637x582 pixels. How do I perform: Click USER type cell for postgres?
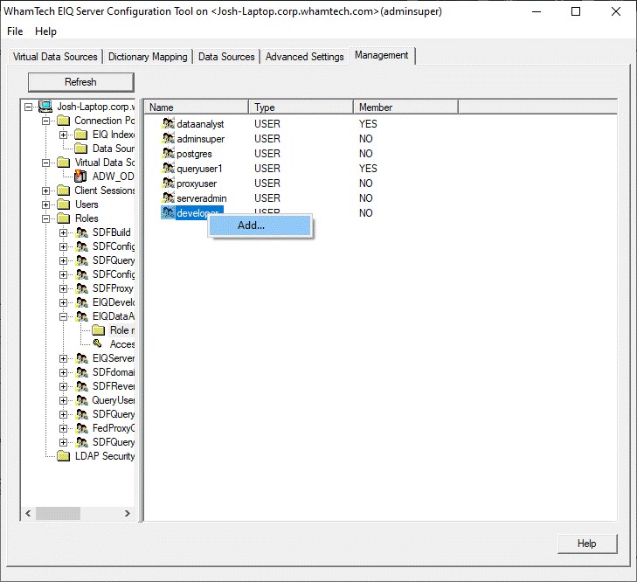[267, 153]
